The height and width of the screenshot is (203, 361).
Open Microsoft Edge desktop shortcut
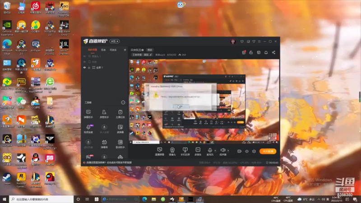(x=7, y=47)
